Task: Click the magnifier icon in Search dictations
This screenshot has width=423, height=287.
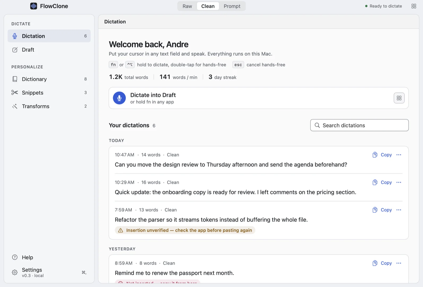Action: 317,125
